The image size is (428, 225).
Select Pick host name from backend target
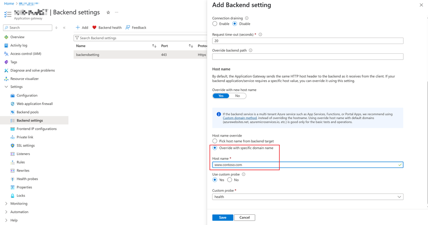pyautogui.click(x=215, y=141)
